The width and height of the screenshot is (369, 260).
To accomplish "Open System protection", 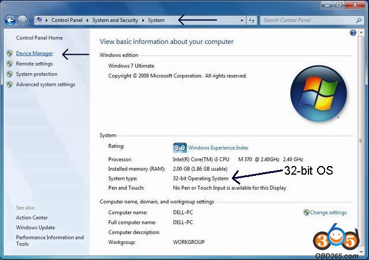I will pyautogui.click(x=37, y=74).
